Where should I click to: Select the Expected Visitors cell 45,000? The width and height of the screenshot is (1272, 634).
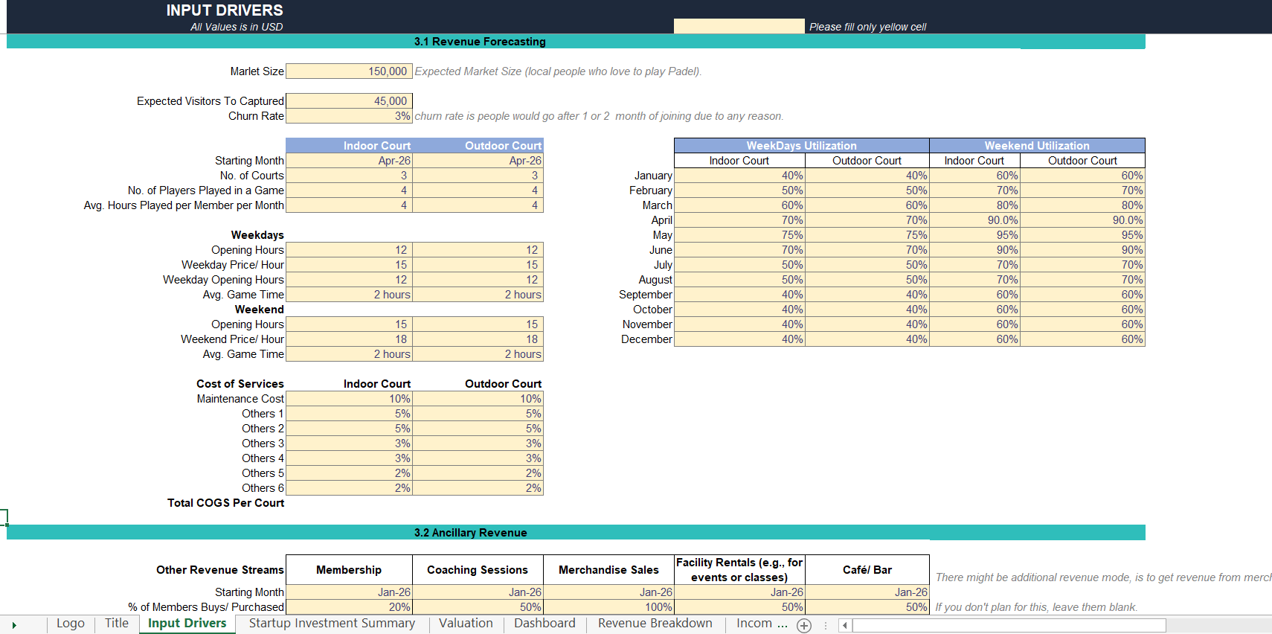click(x=349, y=101)
